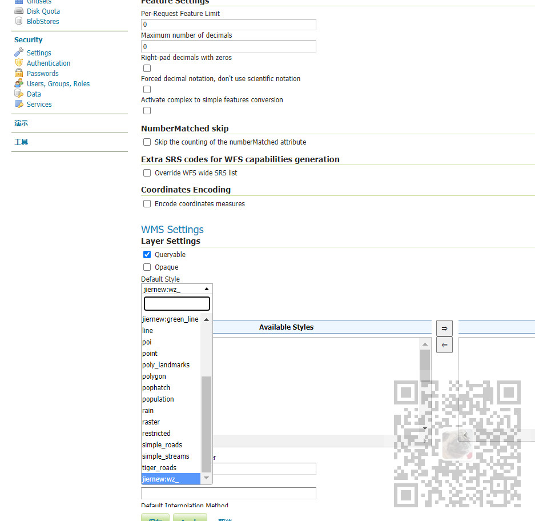
Task: Pick pophatch from Default Style list
Action: coord(171,388)
